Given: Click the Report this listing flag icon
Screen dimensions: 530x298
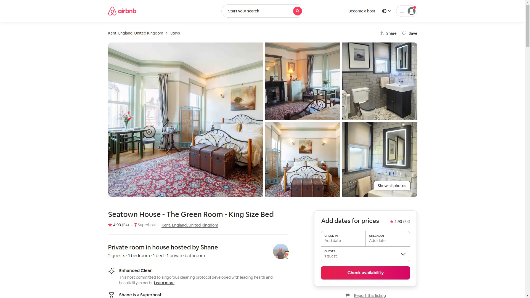Looking at the screenshot, I should coord(348,295).
